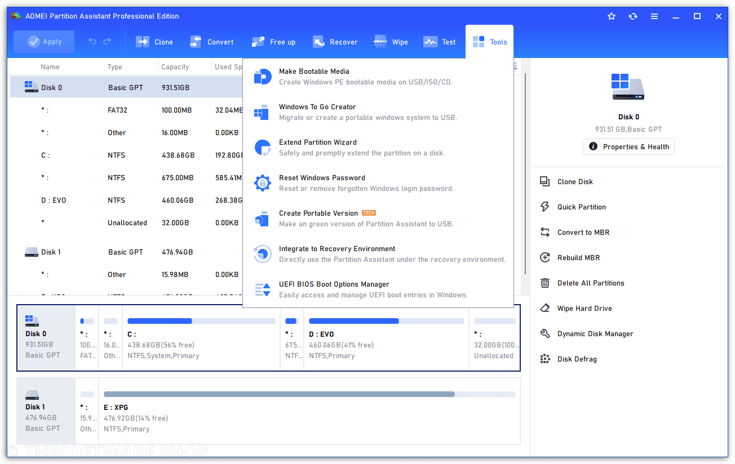This screenshot has height=464, width=735.
Task: Click the Delete All Partitions trash icon
Action: click(545, 283)
